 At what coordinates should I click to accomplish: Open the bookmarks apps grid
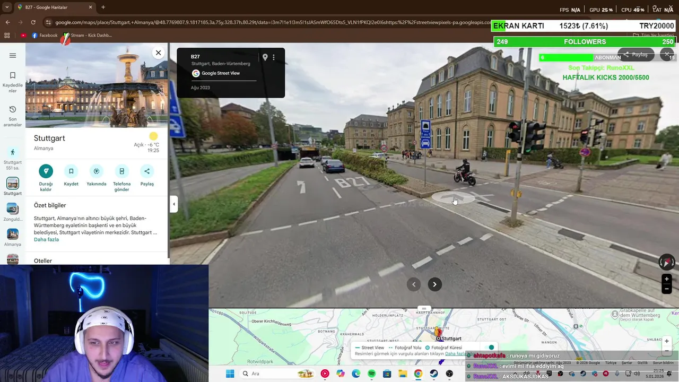7,36
